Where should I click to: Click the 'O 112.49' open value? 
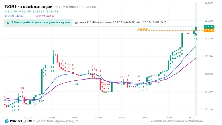click(x=11, y=11)
